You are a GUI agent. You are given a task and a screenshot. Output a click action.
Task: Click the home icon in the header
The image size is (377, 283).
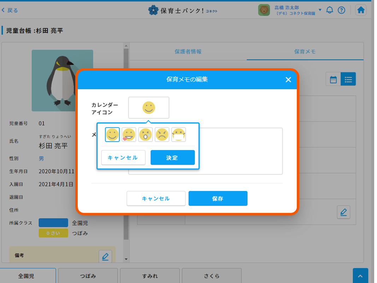pos(361,10)
